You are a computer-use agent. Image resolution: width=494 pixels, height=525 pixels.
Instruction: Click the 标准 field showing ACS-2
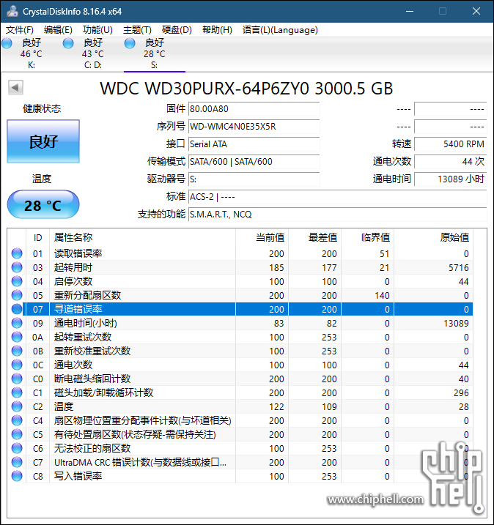(x=337, y=197)
